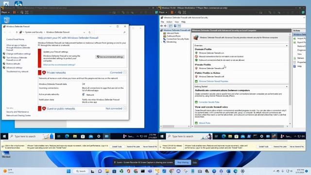The width and height of the screenshot is (311, 175).
Task: Click Install Tools in left VMware notice
Action: [x=117, y=147]
